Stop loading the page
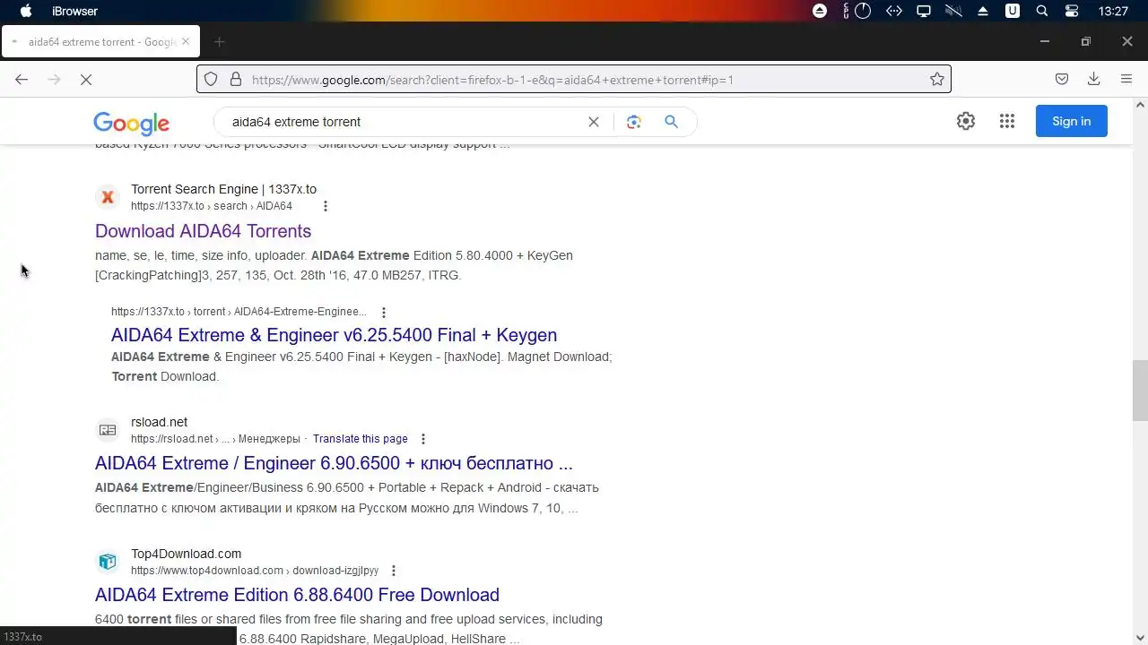The width and height of the screenshot is (1148, 645). 86,79
